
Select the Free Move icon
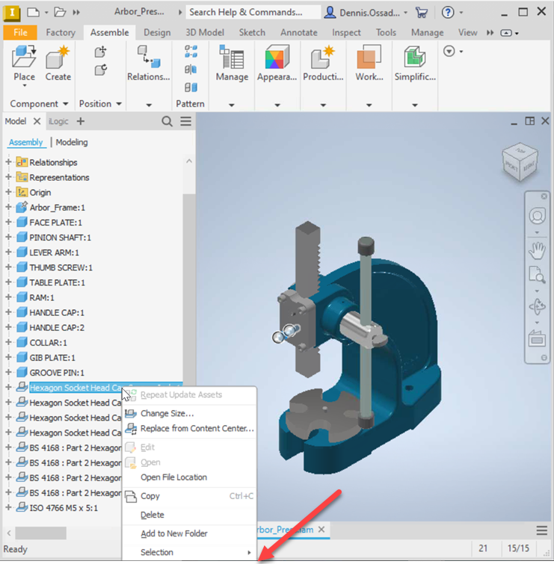[x=100, y=52]
